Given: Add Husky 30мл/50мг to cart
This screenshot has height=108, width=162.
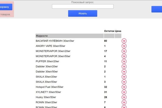Looking at the screenshot, I should (124, 97).
